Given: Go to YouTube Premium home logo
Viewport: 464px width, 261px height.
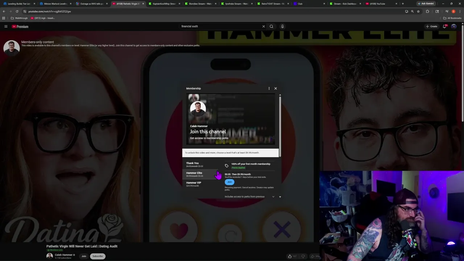Looking at the screenshot, I should click(x=20, y=26).
